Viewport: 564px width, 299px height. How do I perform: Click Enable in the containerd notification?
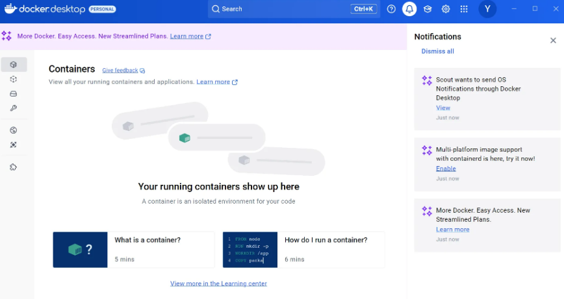[x=446, y=169]
